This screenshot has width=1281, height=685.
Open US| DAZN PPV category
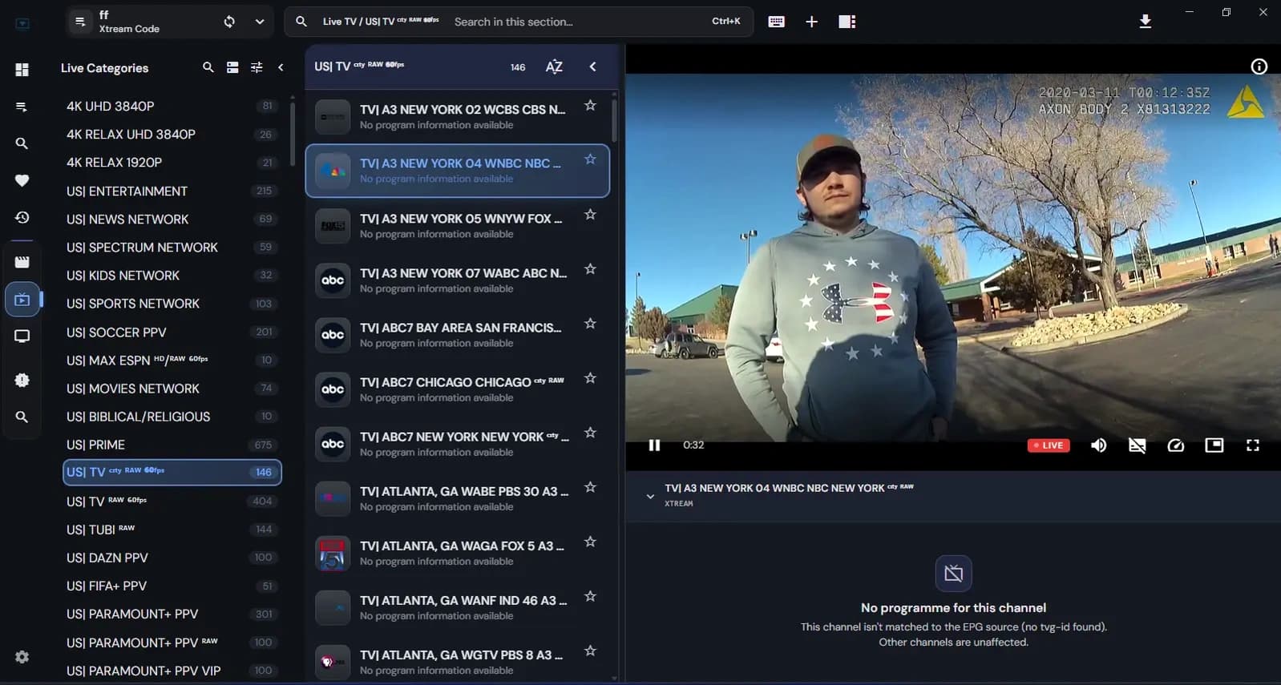click(x=172, y=558)
